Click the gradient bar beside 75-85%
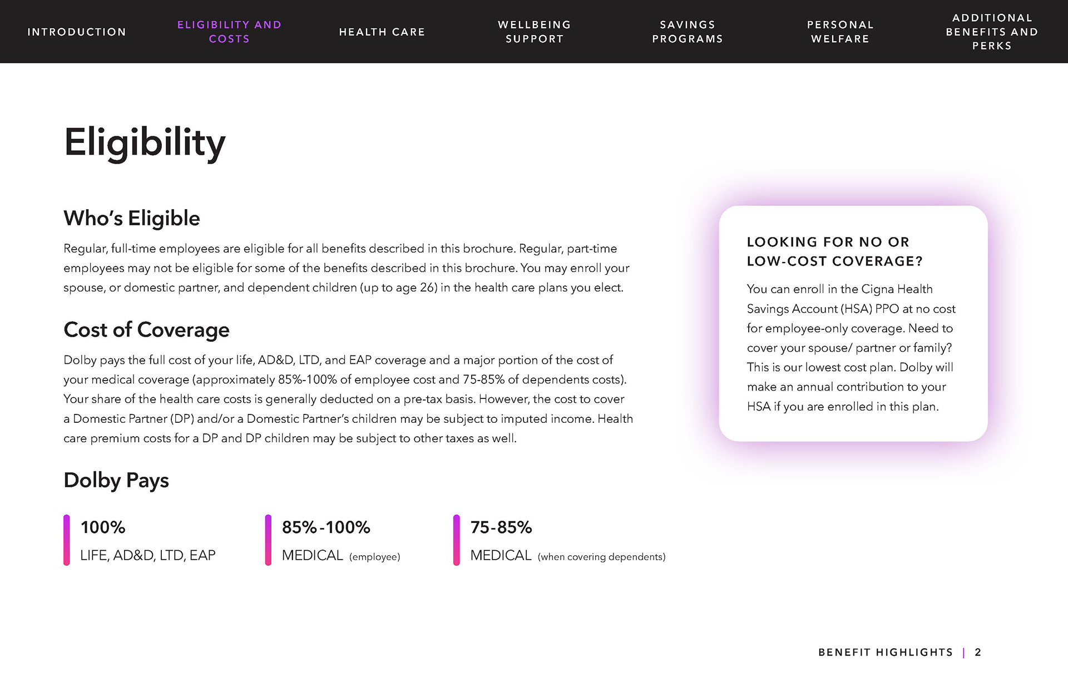 [x=457, y=540]
